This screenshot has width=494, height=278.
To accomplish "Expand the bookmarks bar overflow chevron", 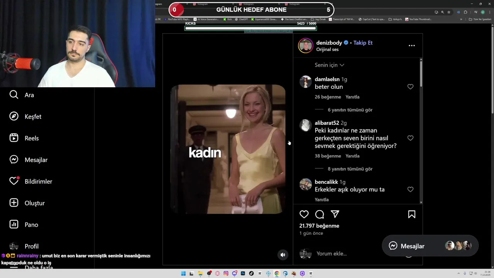I will click(x=461, y=19).
